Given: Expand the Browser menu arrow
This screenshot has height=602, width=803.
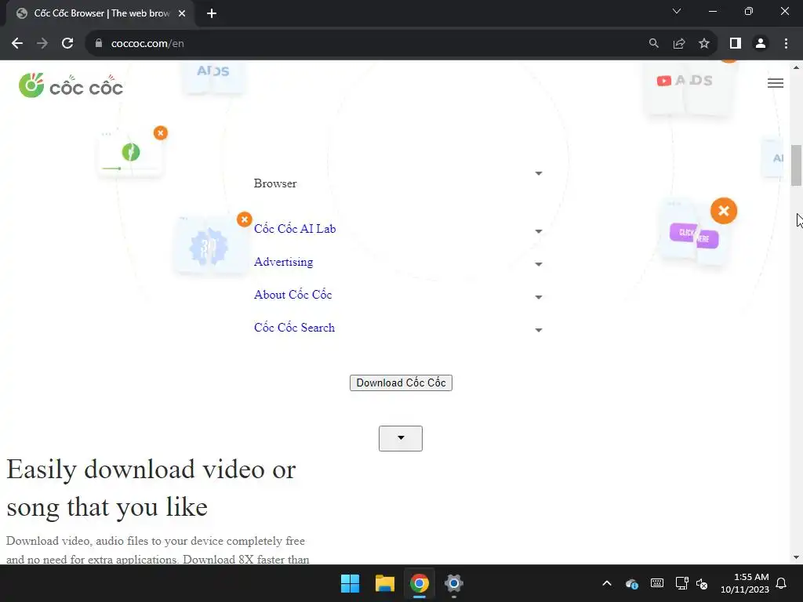Looking at the screenshot, I should 538,173.
